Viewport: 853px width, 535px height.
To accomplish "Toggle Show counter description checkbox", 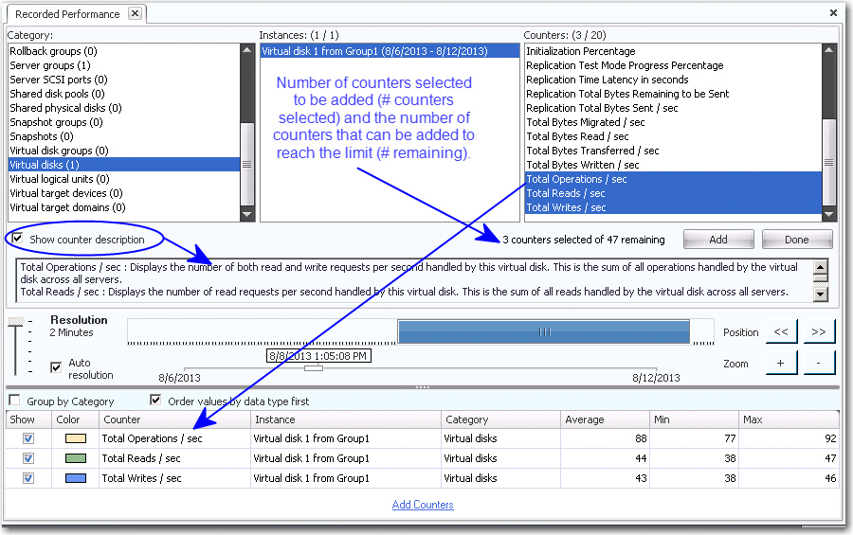I will tap(17, 239).
